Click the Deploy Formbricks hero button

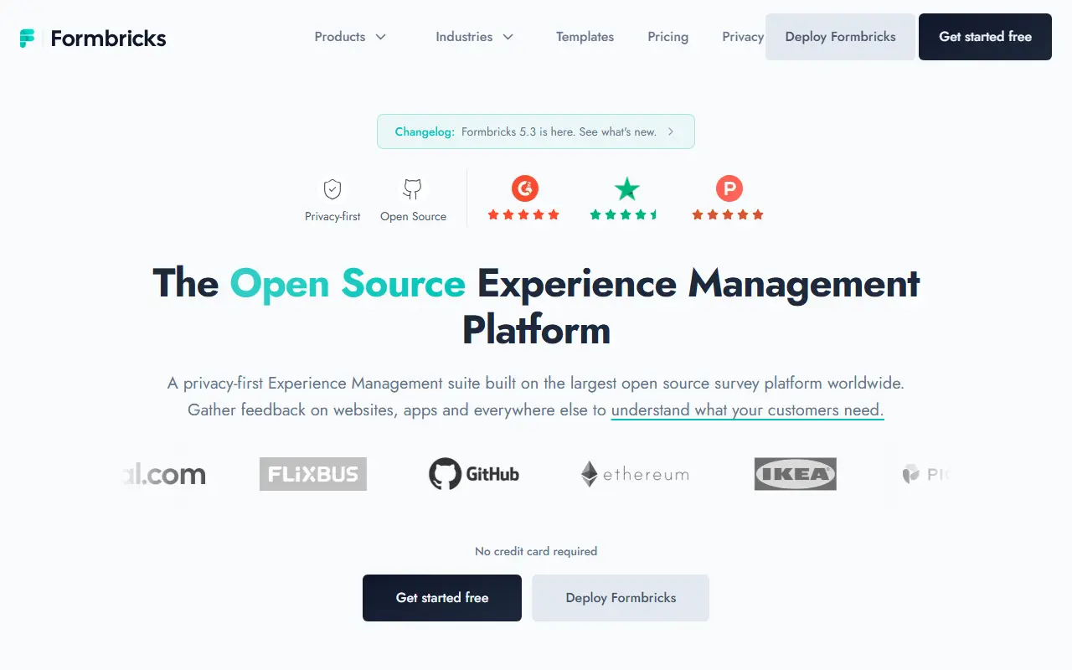click(621, 598)
